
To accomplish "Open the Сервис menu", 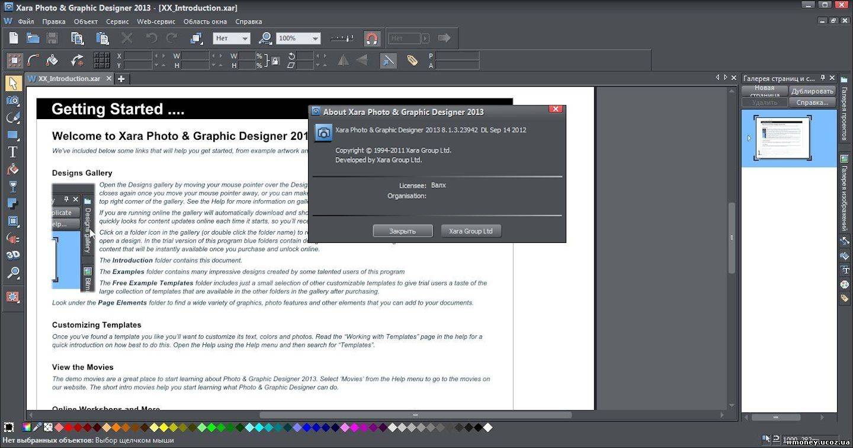I will click(x=117, y=21).
